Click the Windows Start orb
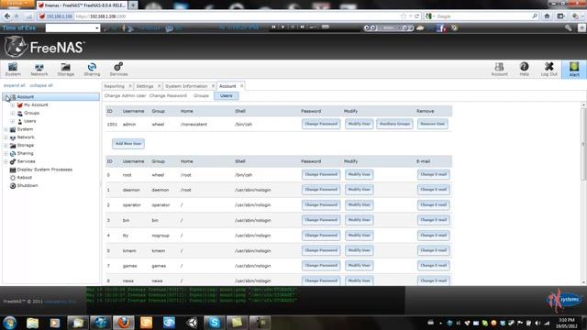This screenshot has height=330, width=587. tap(9, 323)
